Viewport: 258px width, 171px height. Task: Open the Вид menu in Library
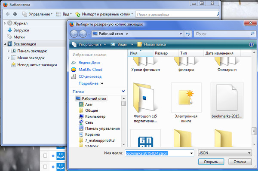pos(64,14)
